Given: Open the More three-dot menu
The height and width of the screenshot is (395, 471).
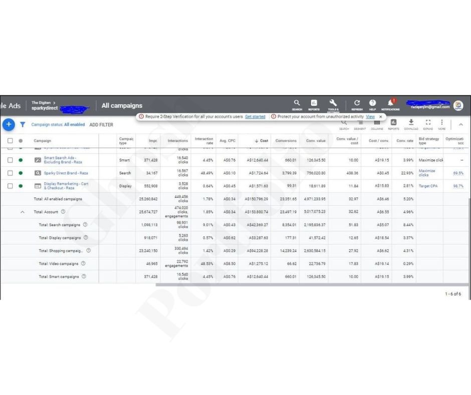Looking at the screenshot, I should 441,122.
